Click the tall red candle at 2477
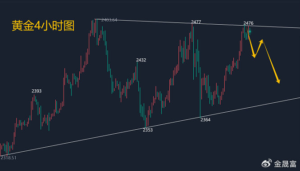 pos(192,32)
